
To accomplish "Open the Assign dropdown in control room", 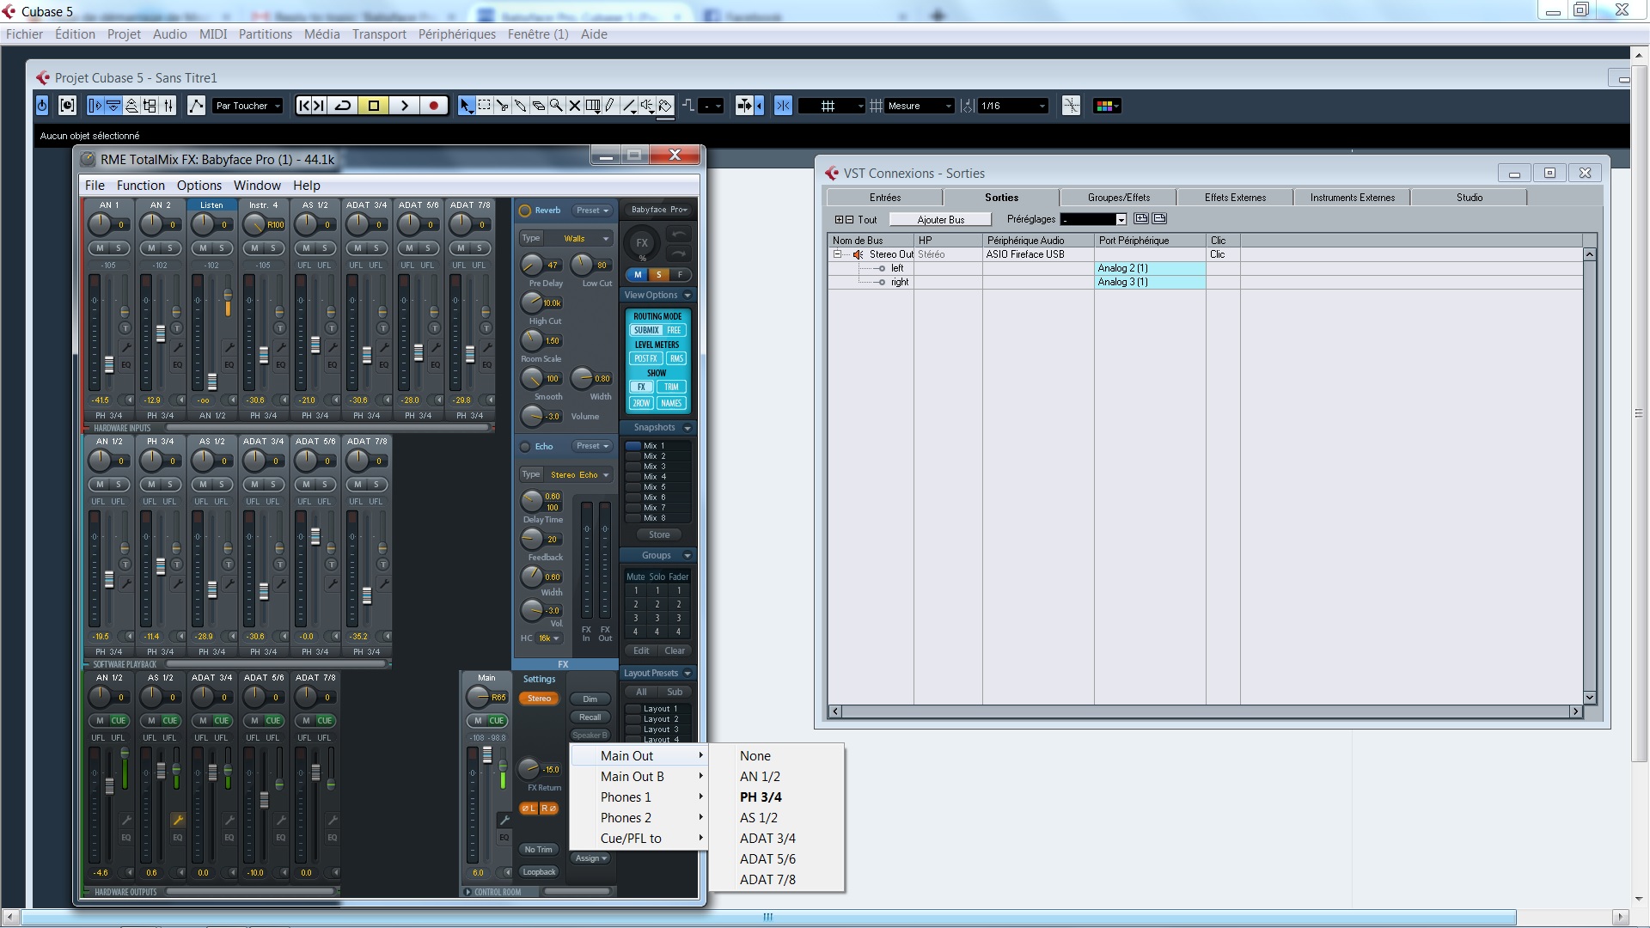I will pyautogui.click(x=590, y=858).
